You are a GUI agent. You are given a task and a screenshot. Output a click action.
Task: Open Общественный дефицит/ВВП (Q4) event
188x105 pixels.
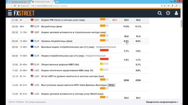[x=60, y=64]
